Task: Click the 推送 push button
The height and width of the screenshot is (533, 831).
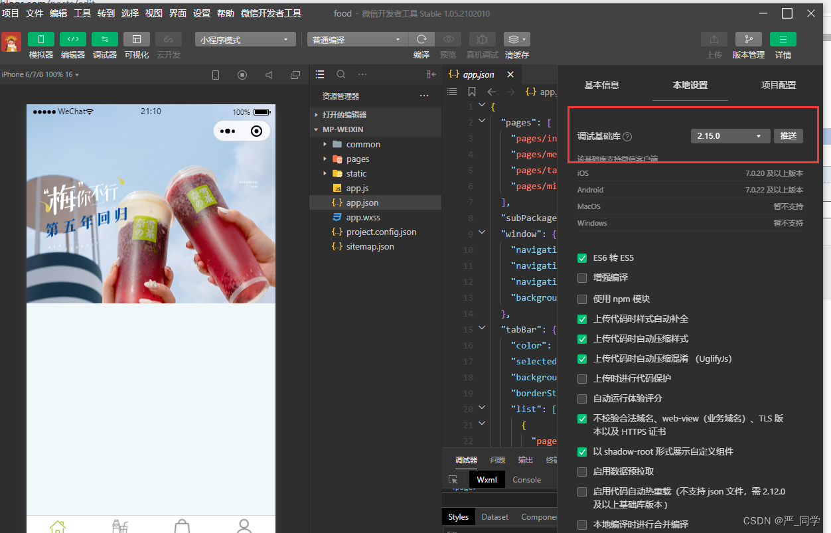Action: 789,135
